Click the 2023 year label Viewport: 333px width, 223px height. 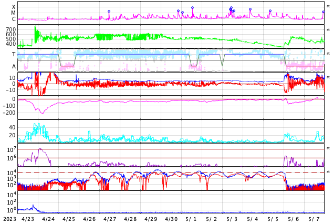pos(9,219)
